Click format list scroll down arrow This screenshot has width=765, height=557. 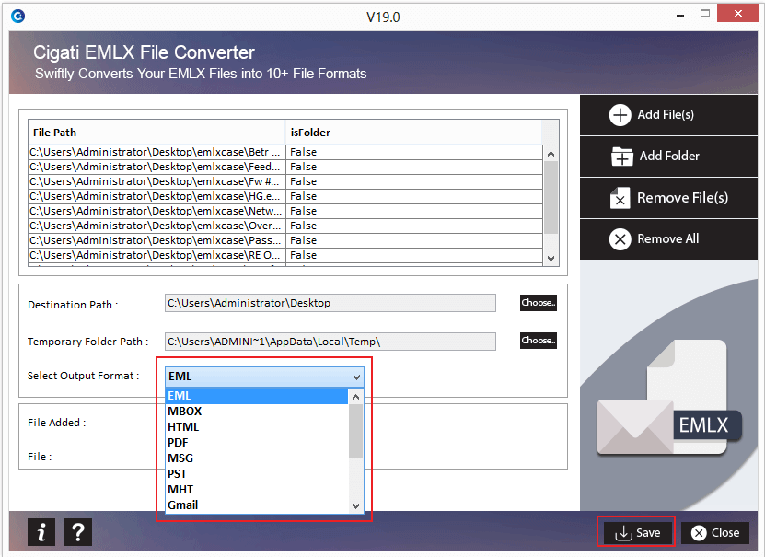(x=356, y=505)
